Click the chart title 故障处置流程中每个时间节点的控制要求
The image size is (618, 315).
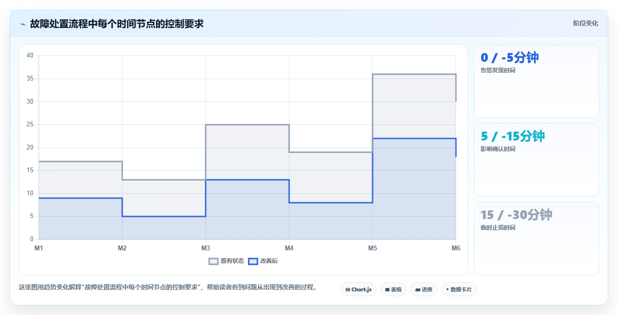(x=117, y=24)
